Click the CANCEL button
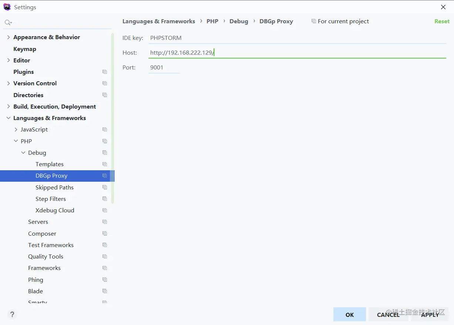Image resolution: width=454 pixels, height=325 pixels. (x=388, y=315)
